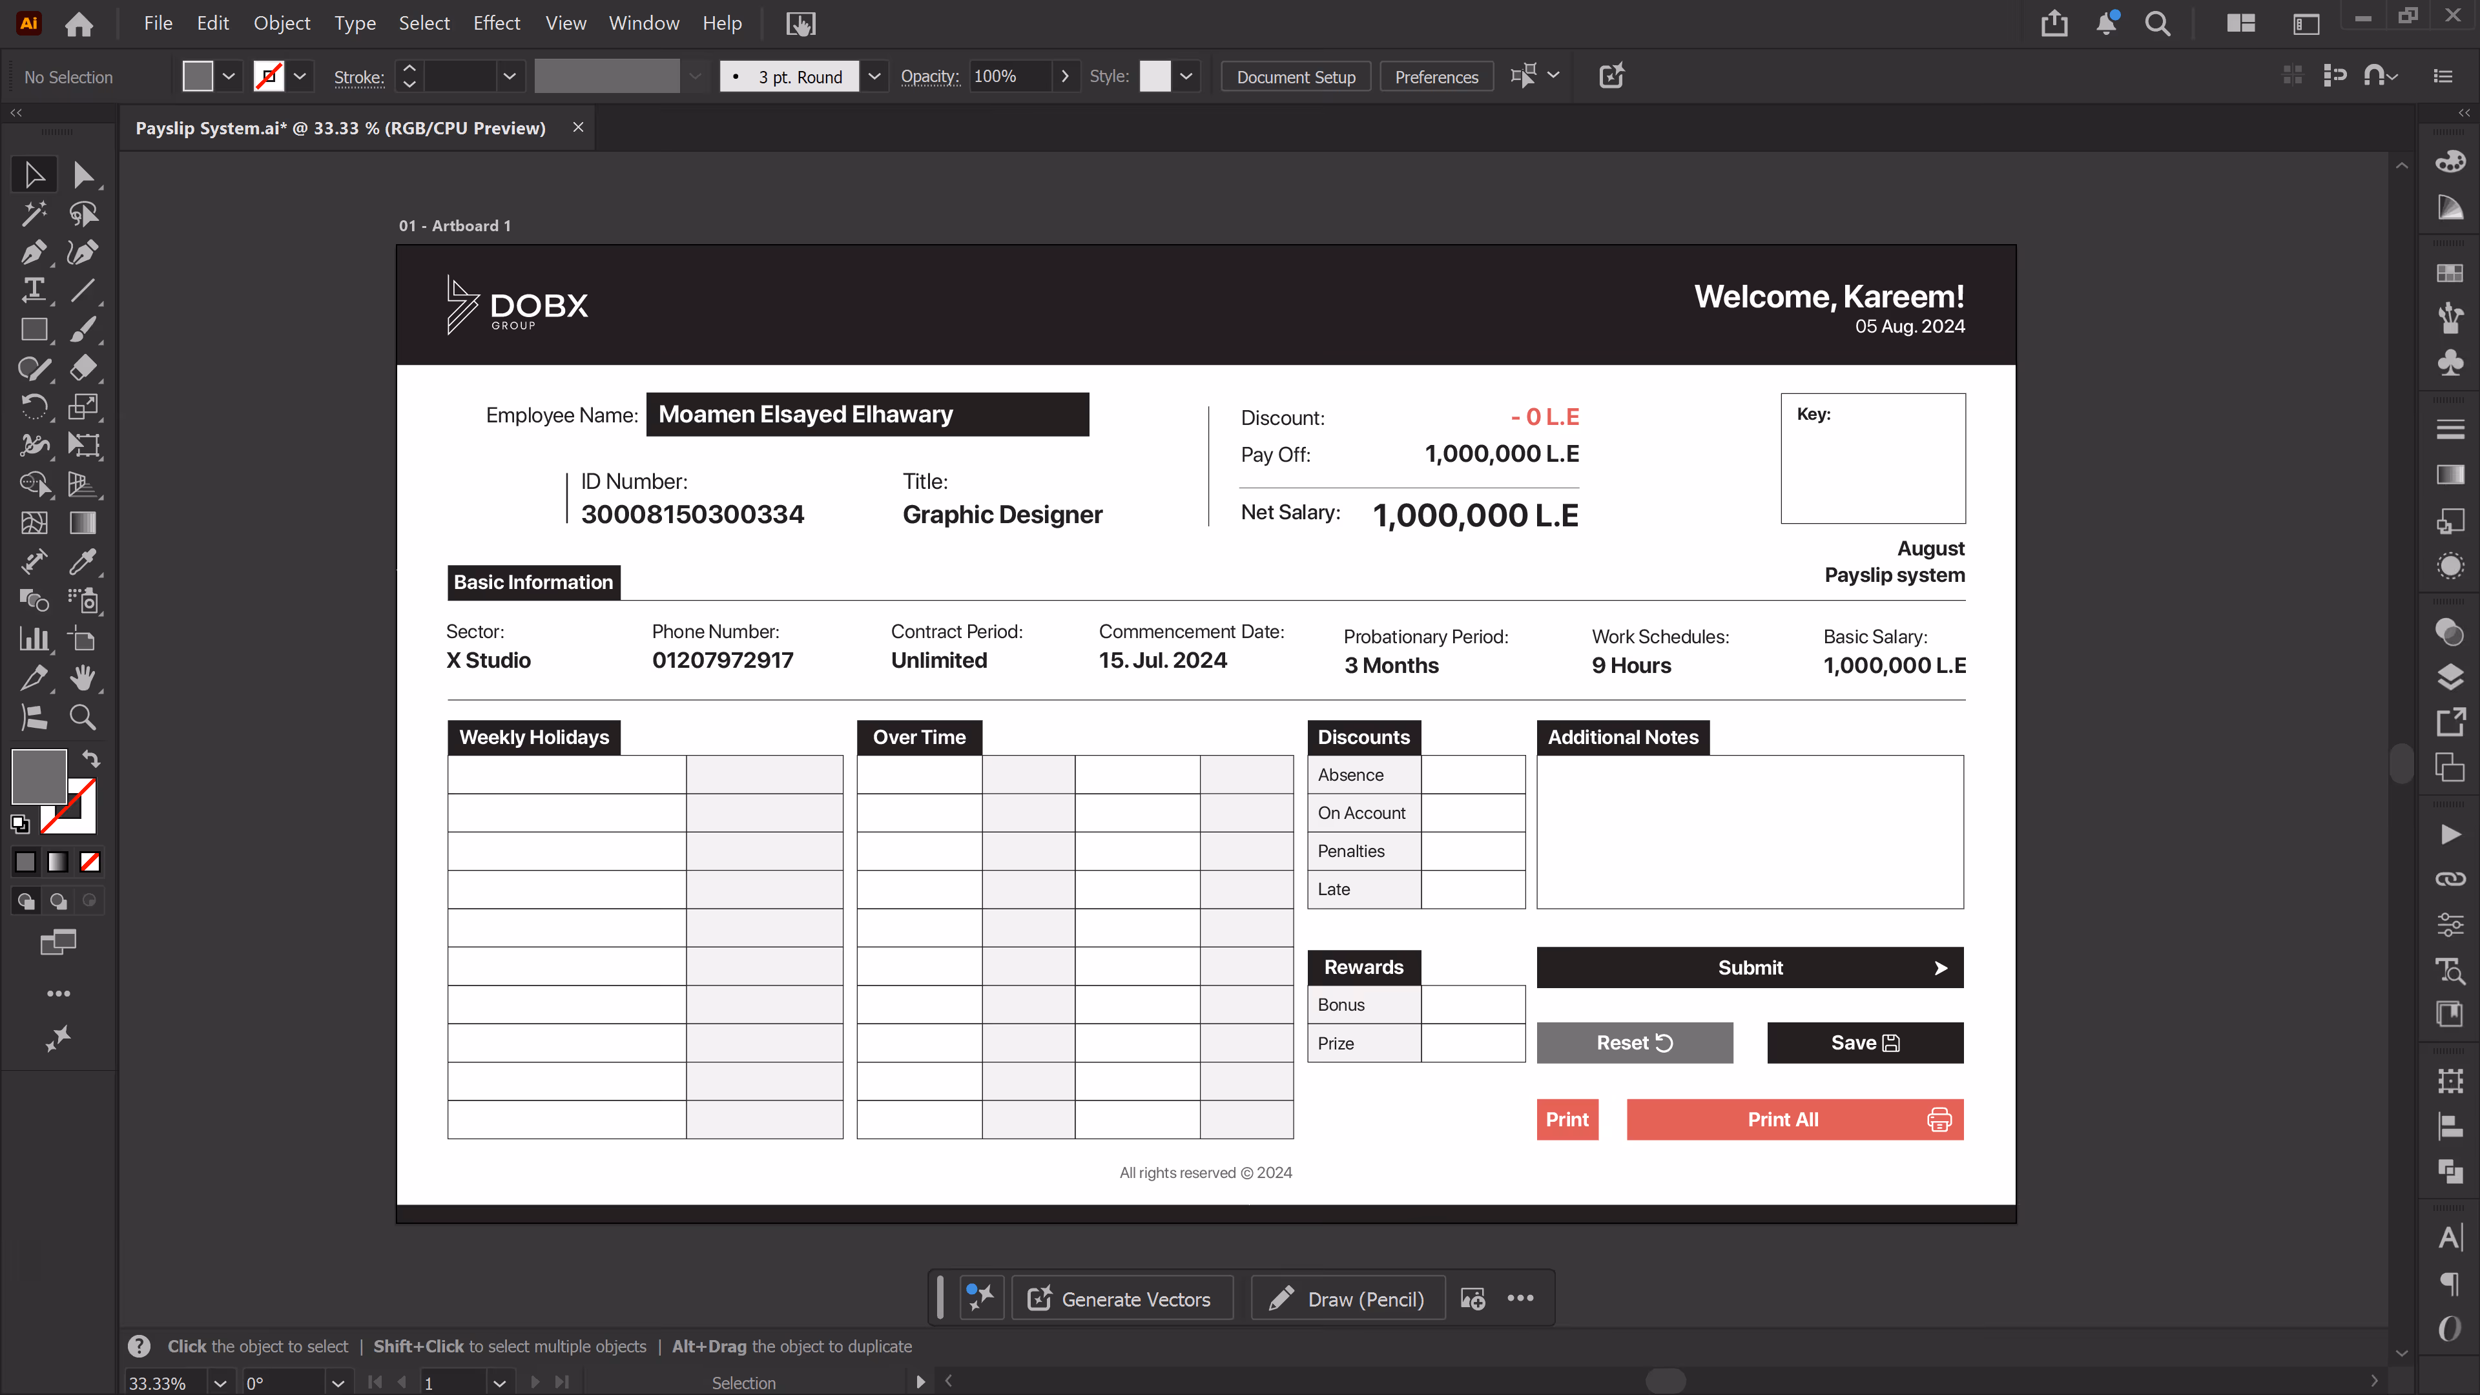Select the Scale tool
This screenshot has width=2480, height=1395.
83,406
